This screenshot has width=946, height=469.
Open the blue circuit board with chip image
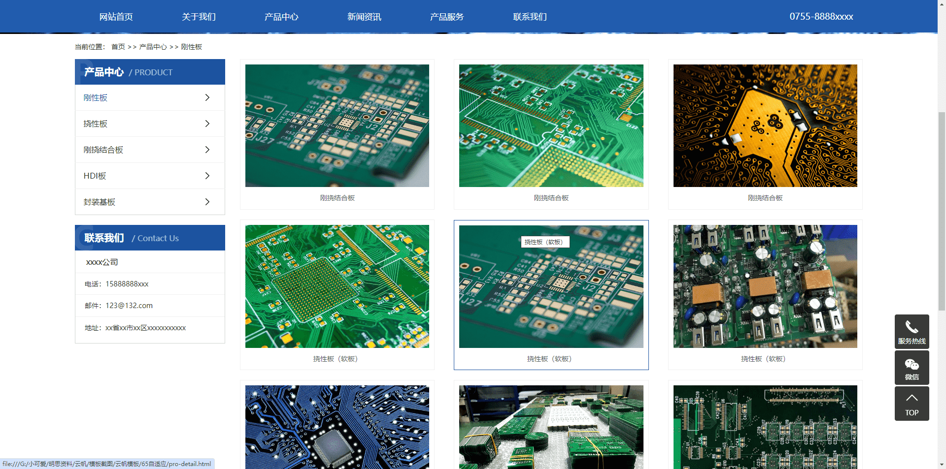pyautogui.click(x=337, y=427)
